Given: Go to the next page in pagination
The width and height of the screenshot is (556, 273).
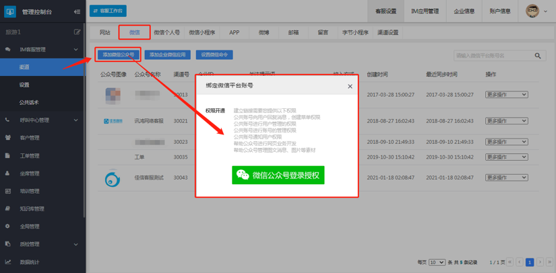Looking at the screenshot, I should point(540,262).
